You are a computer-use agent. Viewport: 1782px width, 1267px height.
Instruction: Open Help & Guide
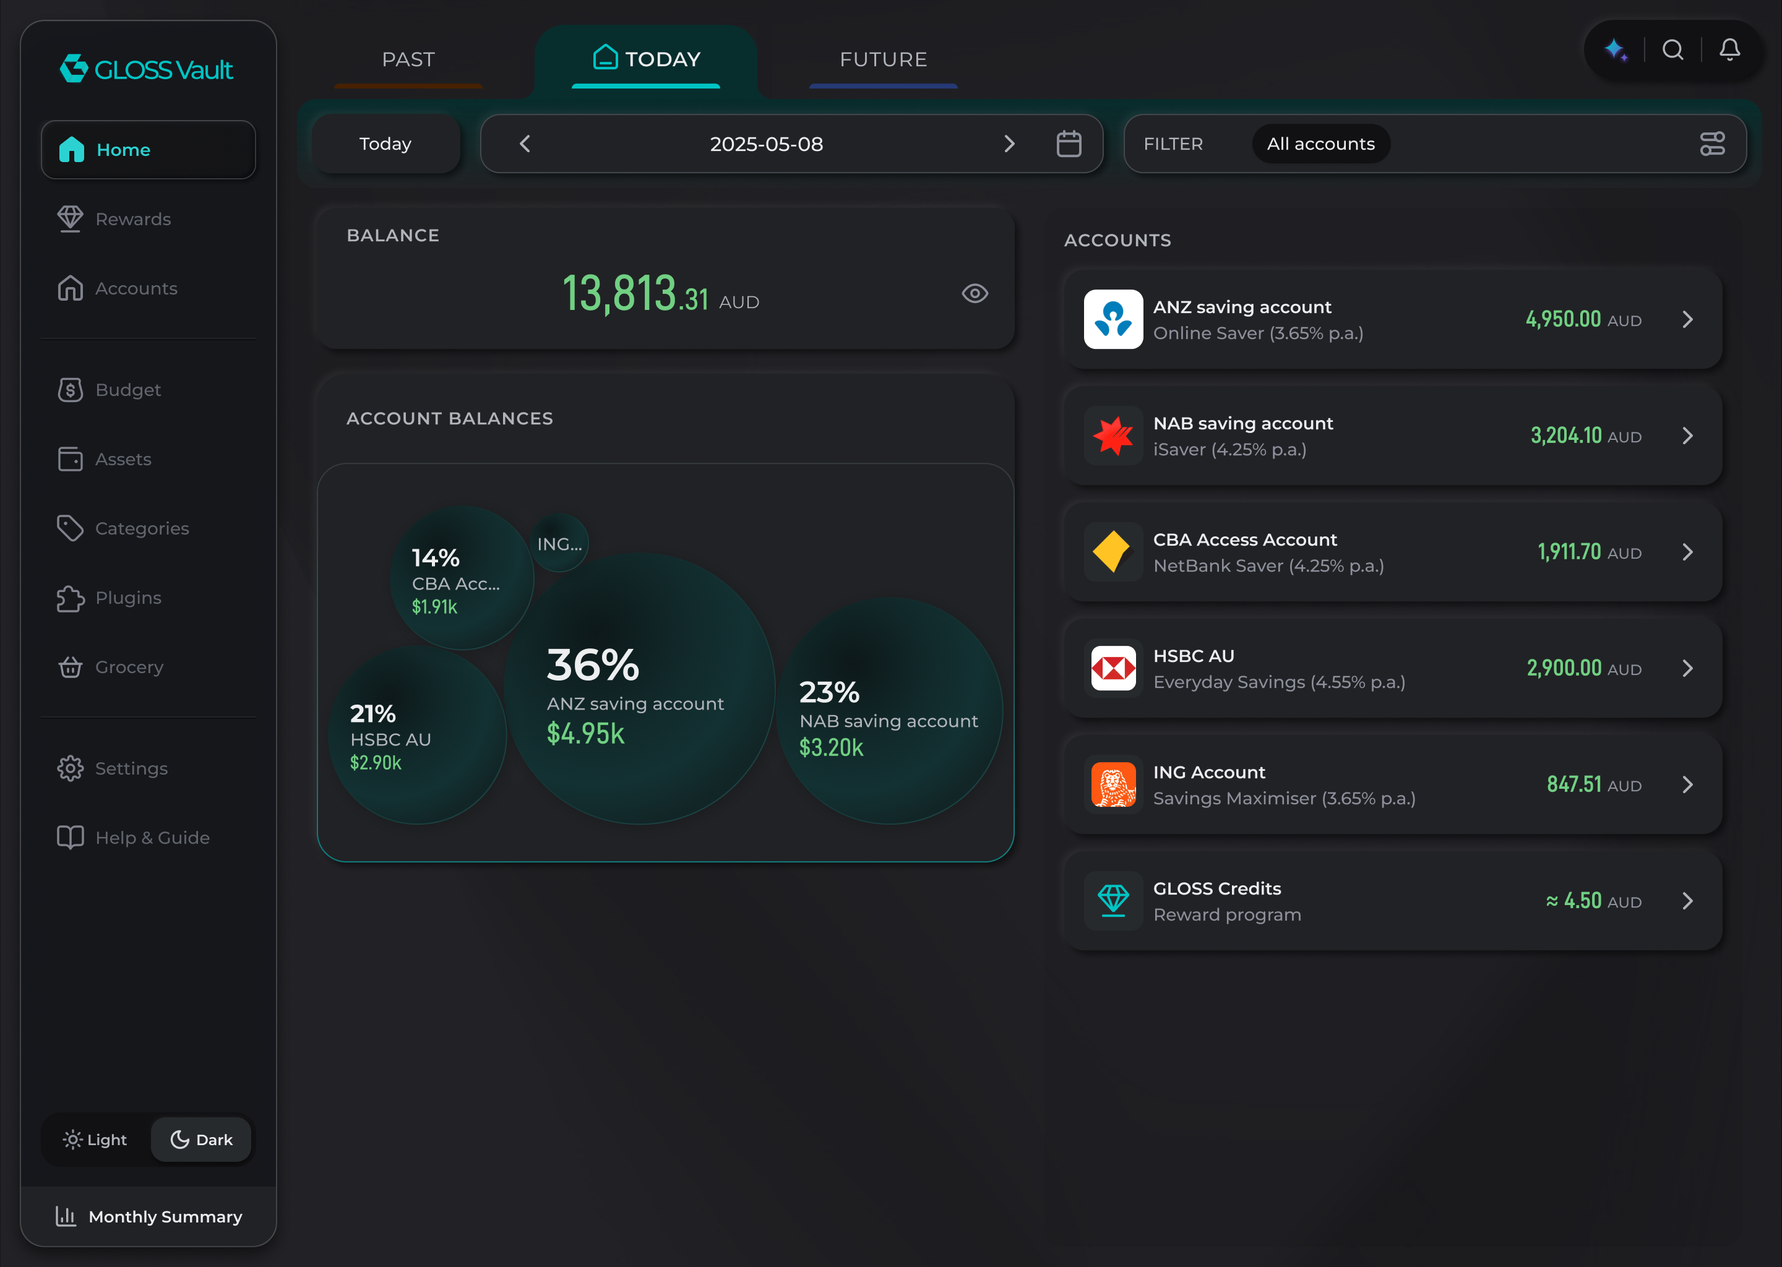click(148, 837)
